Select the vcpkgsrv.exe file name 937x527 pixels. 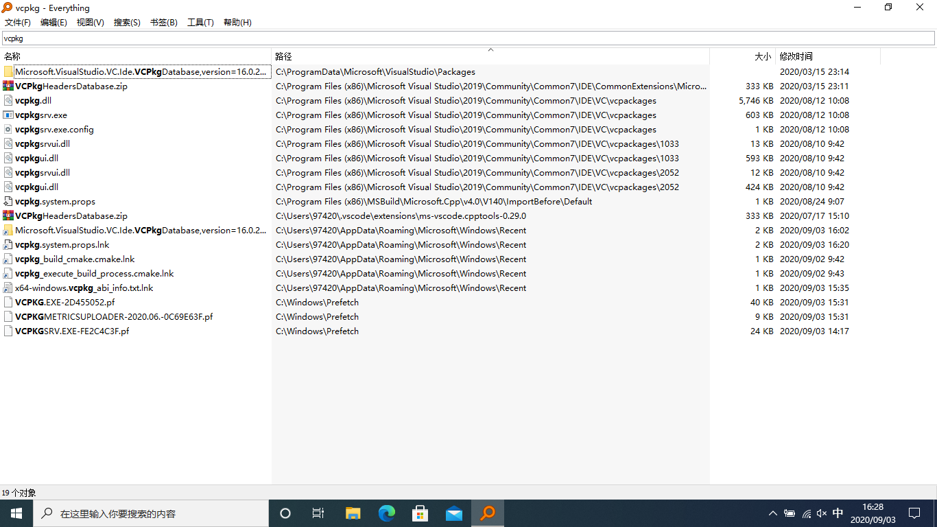click(41, 115)
